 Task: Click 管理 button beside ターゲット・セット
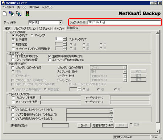pos(138,75)
